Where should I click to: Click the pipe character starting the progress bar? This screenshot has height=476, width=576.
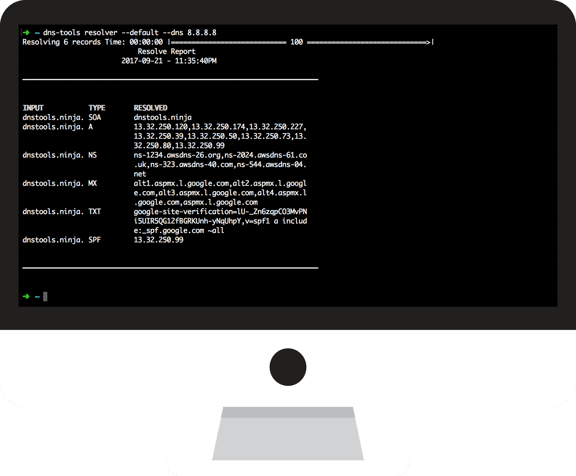point(170,42)
